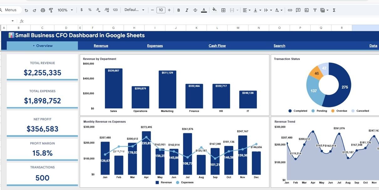The image size is (379, 190).
Task: Expand the font family dropdown
Action: [134, 10]
